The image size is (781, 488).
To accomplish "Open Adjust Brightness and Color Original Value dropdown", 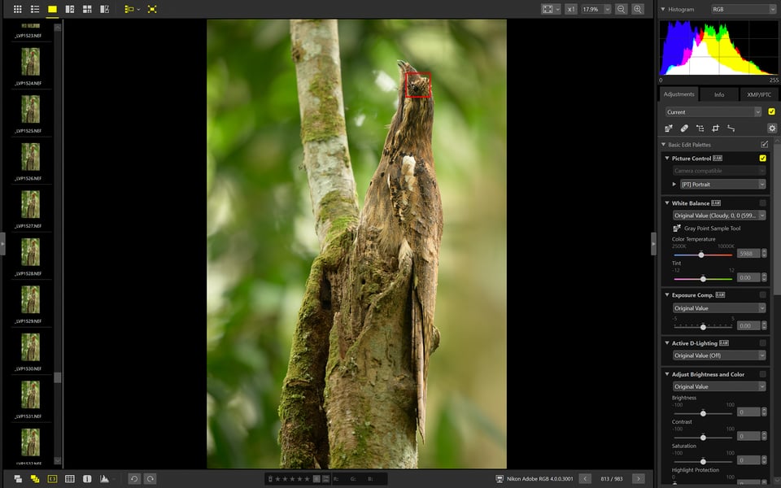I will 718,386.
